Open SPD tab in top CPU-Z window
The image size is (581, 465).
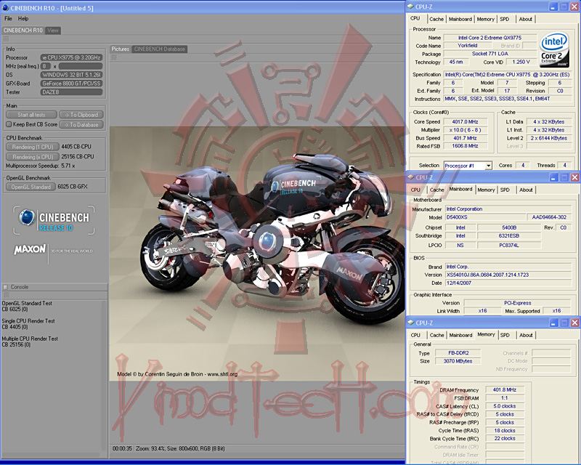(505, 20)
